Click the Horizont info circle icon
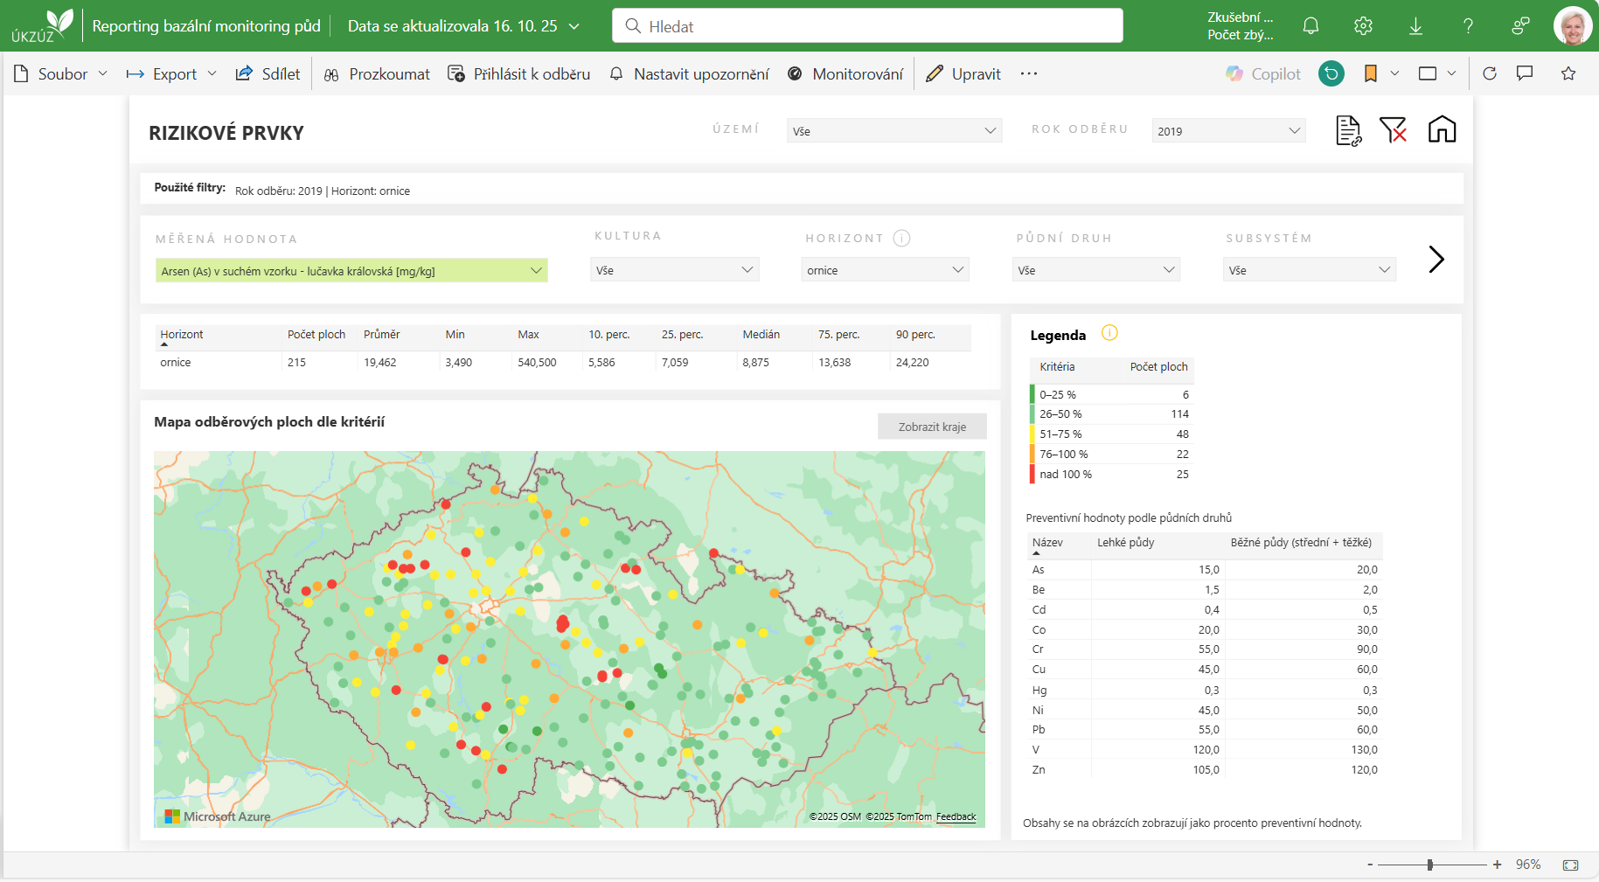The height and width of the screenshot is (882, 1599). (x=902, y=238)
